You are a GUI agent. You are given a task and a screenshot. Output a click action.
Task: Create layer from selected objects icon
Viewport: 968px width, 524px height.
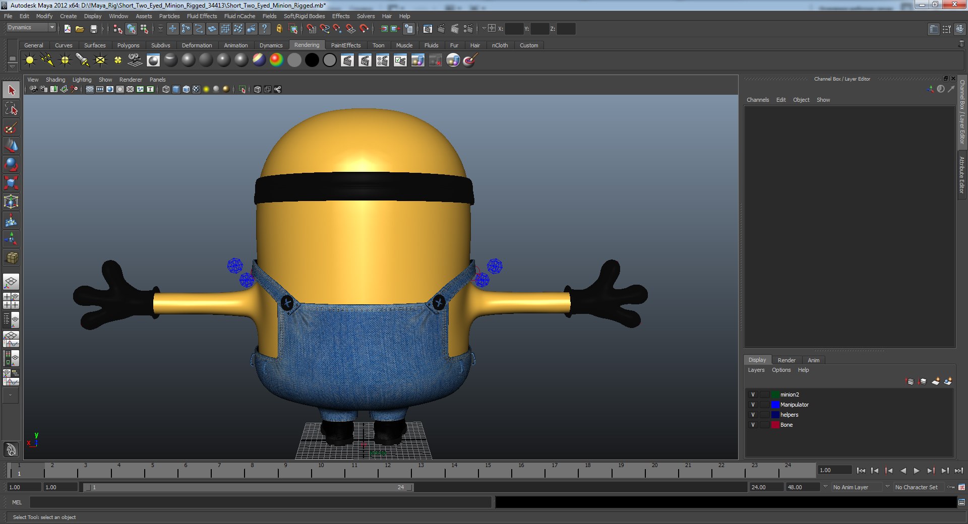click(948, 381)
